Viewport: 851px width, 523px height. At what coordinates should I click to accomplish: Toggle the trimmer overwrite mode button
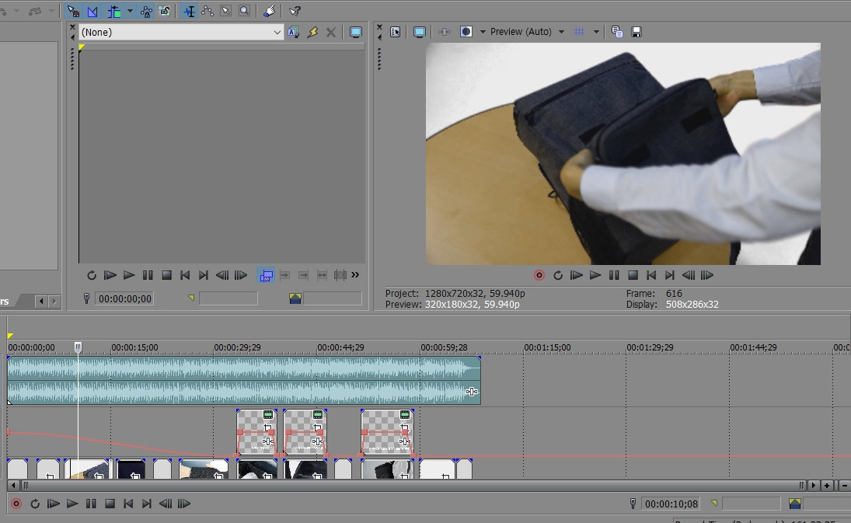point(266,275)
